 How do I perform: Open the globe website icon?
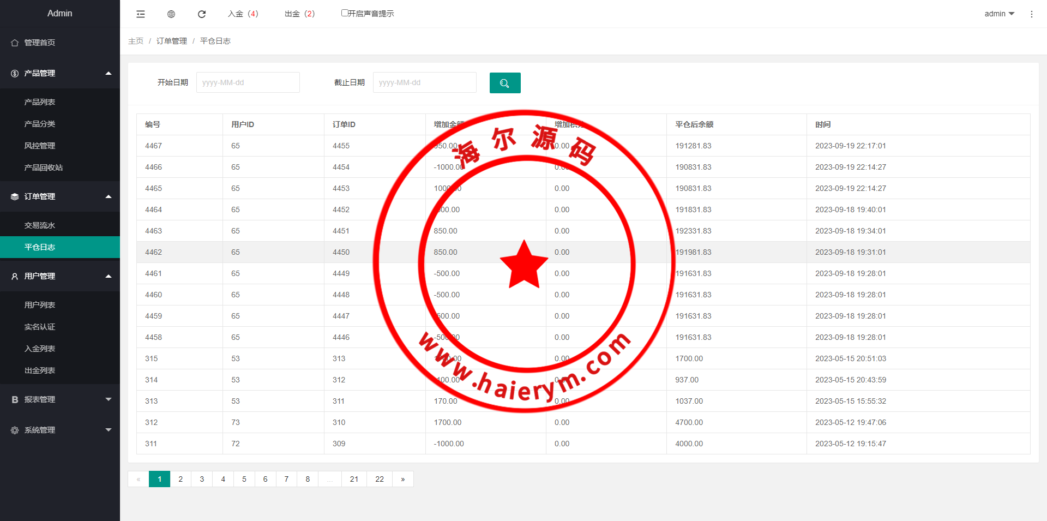click(x=171, y=14)
